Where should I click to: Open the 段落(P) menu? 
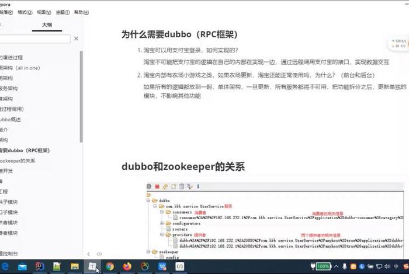click(6, 12)
